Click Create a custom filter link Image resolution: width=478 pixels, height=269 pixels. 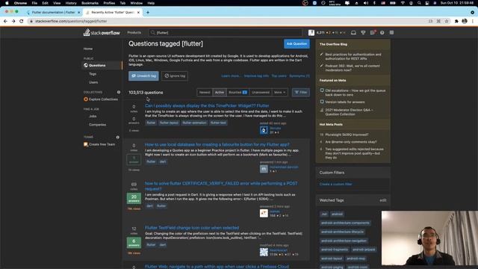click(335, 185)
